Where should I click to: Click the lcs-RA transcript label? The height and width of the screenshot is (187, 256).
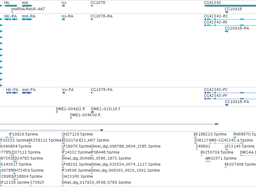[67, 16]
